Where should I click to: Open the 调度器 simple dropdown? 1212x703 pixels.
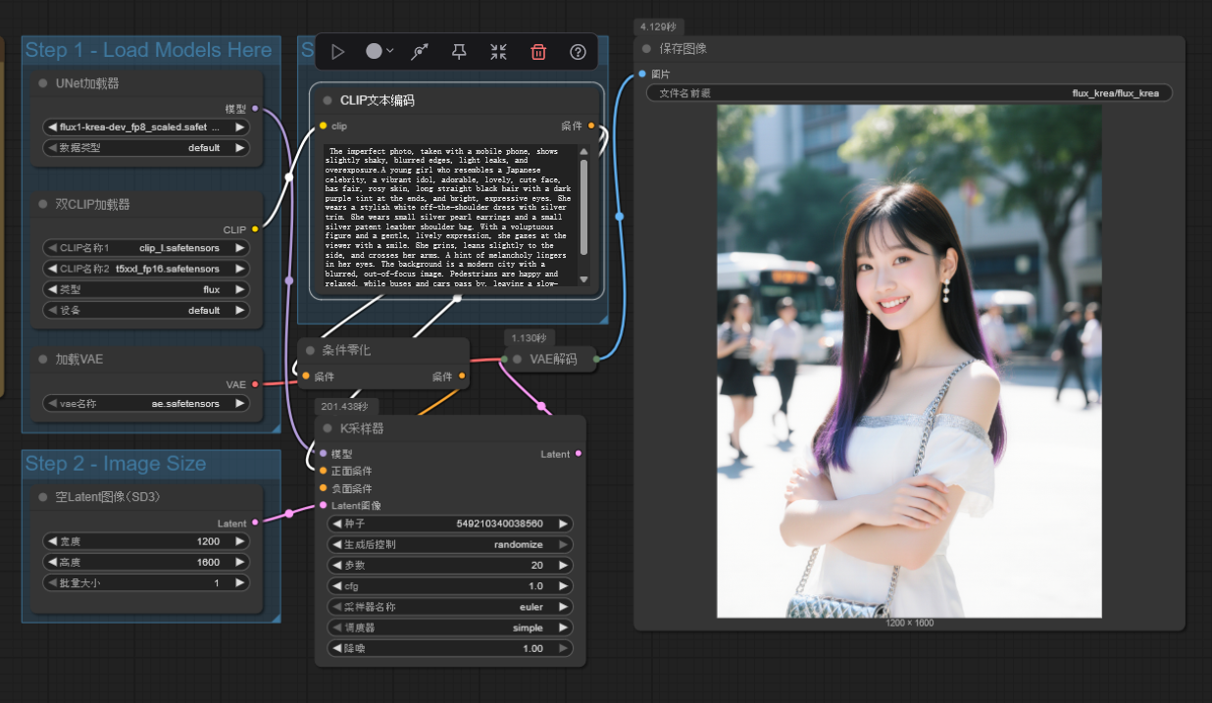pos(451,628)
